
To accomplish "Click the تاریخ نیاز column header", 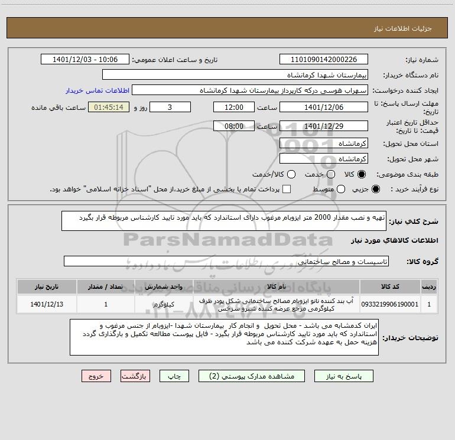I will tap(47, 286).
